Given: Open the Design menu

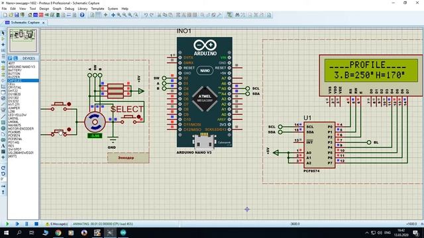Looking at the screenshot, I should 44,9.
